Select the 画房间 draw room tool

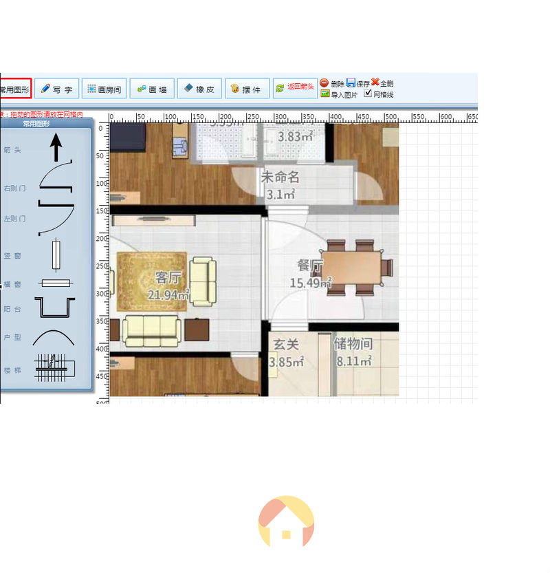104,89
